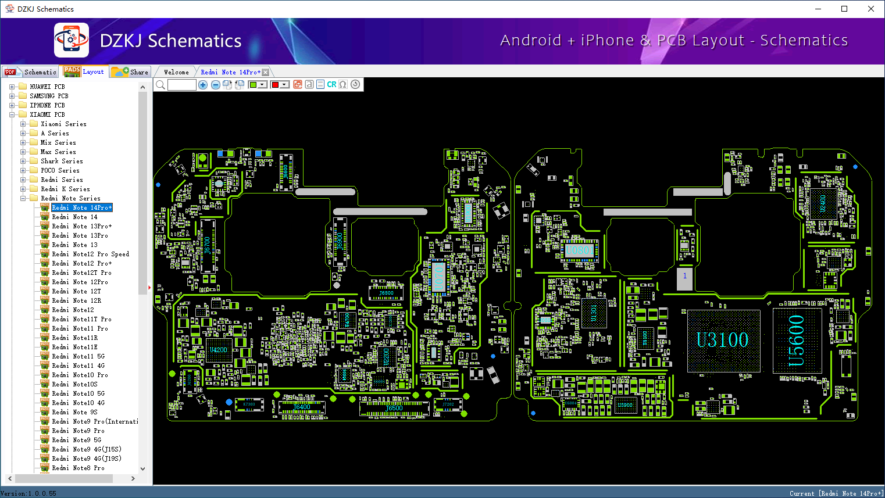Select the Mix Series folder
The height and width of the screenshot is (498, 885).
pos(58,142)
